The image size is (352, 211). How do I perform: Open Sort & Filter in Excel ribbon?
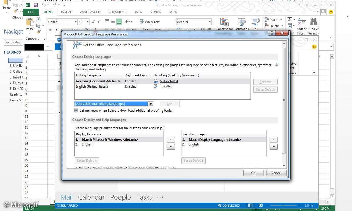tap(302, 26)
